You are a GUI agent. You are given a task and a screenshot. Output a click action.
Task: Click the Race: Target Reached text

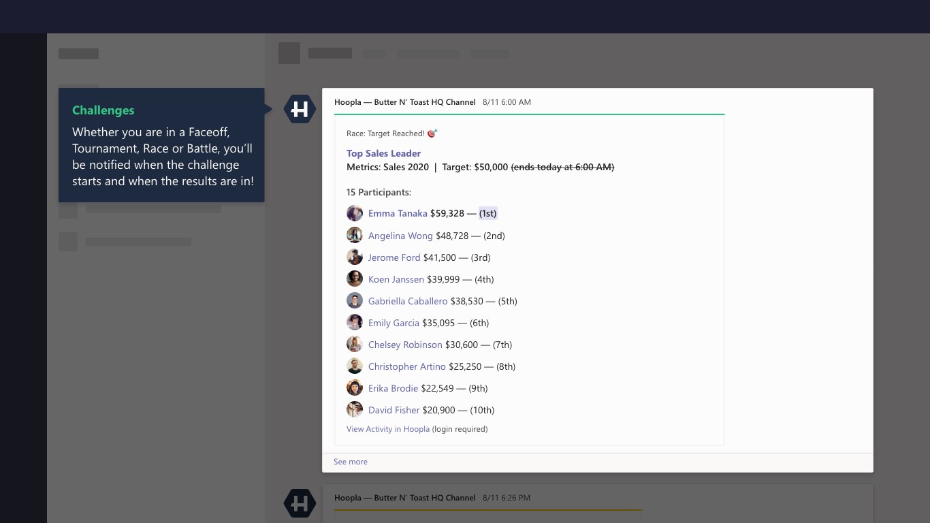[x=385, y=133]
